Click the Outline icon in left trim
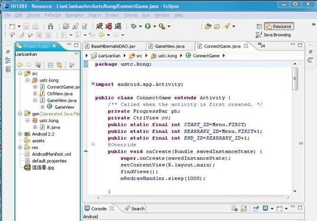317x221 pixels. 8,60
